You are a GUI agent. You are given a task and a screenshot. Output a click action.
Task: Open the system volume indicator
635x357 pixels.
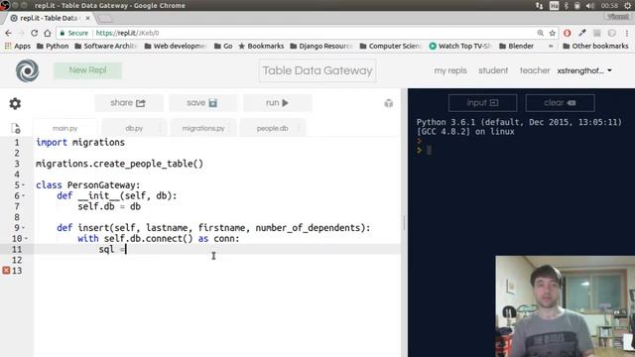(590, 6)
